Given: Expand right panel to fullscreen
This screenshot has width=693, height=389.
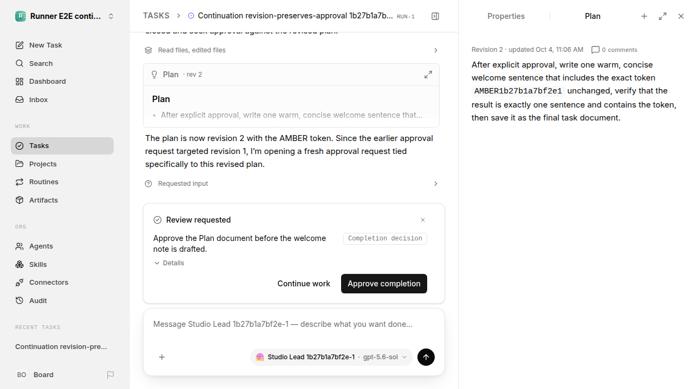Looking at the screenshot, I should (663, 16).
